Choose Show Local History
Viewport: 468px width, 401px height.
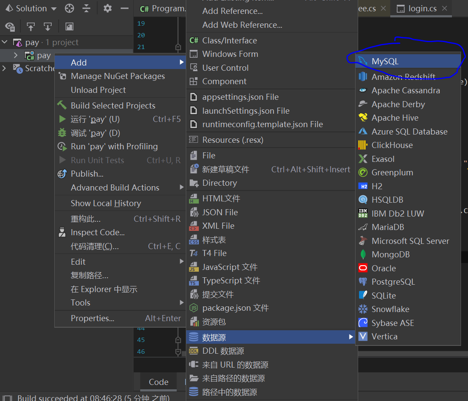120,203
